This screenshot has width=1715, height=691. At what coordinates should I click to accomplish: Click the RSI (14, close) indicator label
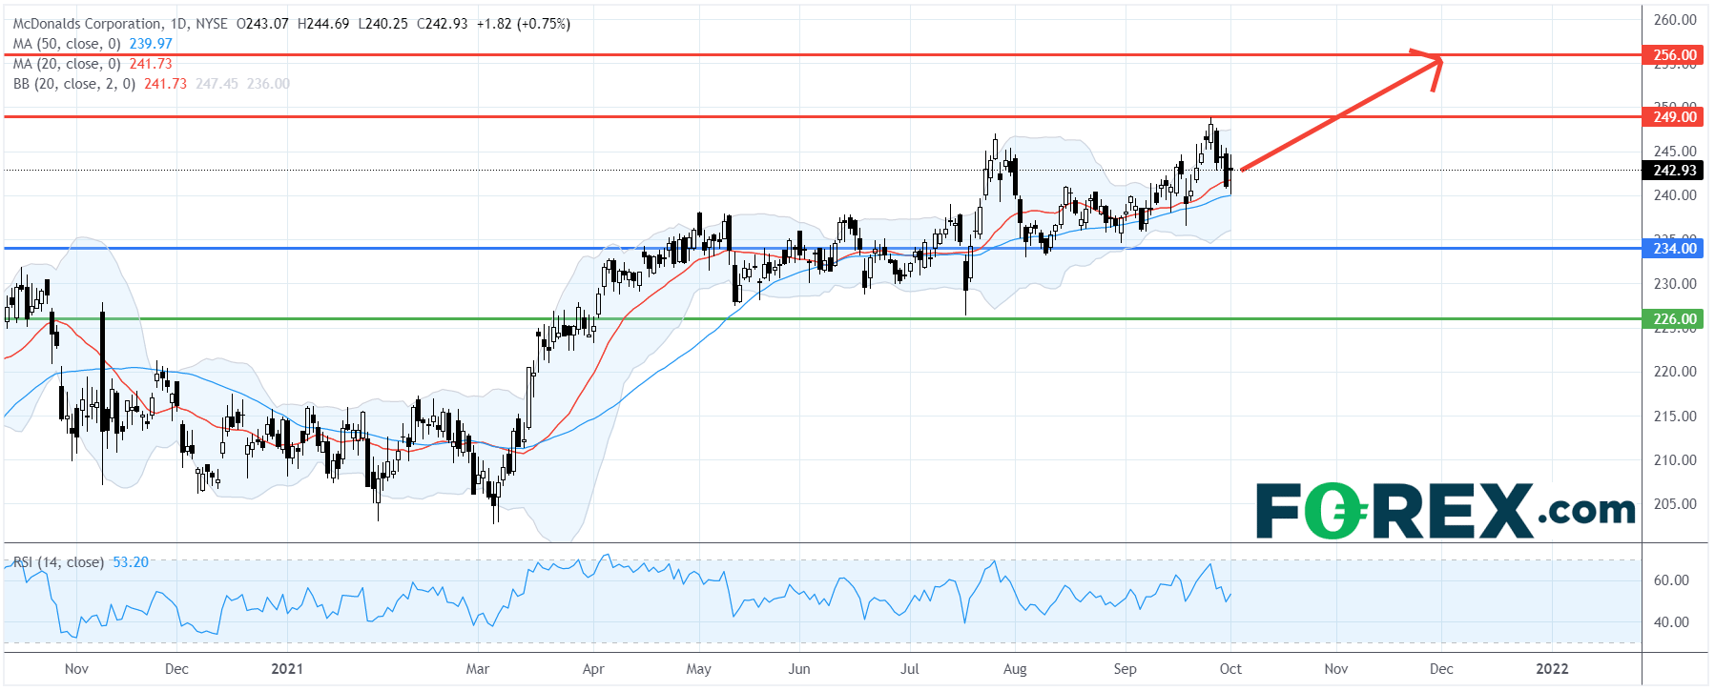pos(58,562)
